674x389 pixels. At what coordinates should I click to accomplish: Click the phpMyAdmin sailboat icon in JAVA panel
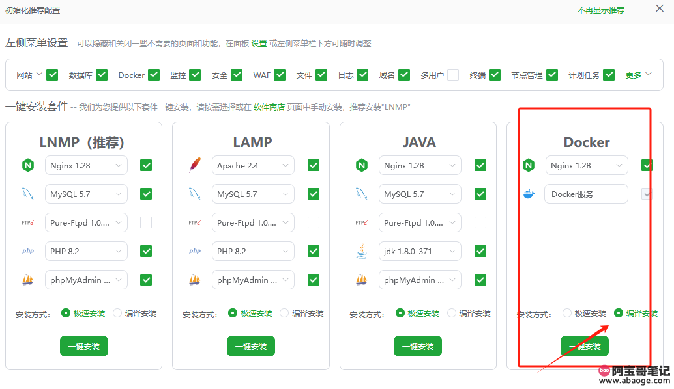pos(361,280)
